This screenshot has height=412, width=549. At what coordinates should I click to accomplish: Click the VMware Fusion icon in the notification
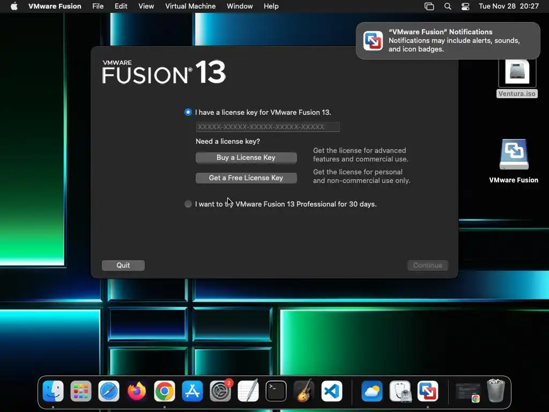point(373,41)
